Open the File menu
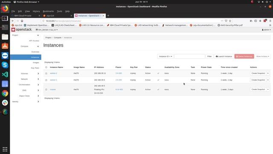The height and width of the screenshot is (154, 273). 13,11
